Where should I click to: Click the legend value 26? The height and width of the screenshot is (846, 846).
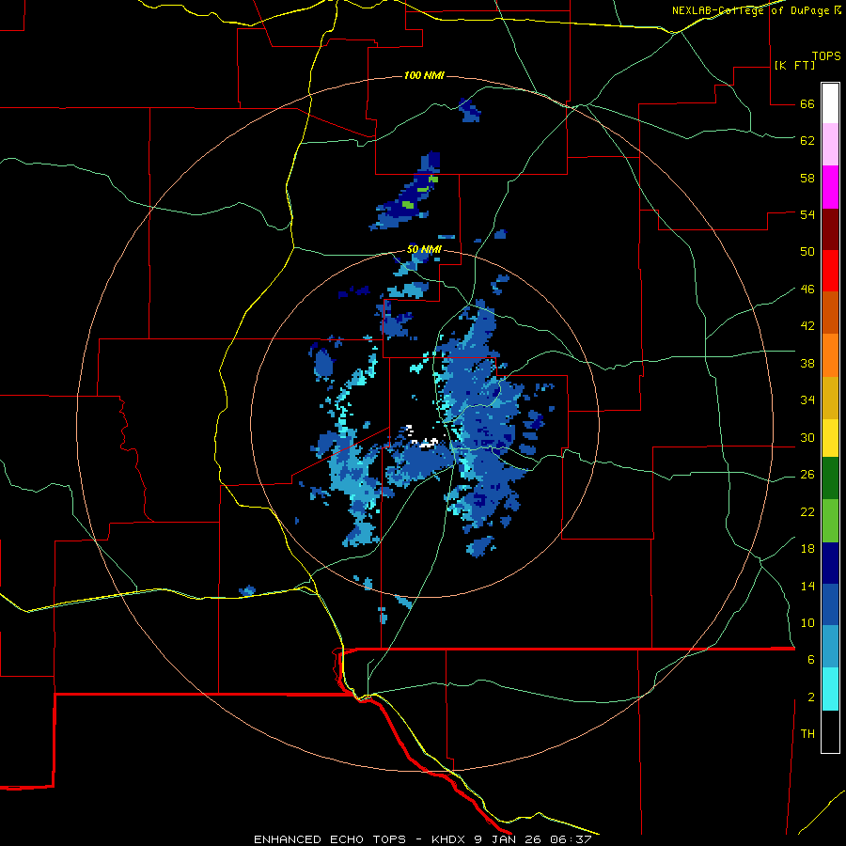click(807, 475)
